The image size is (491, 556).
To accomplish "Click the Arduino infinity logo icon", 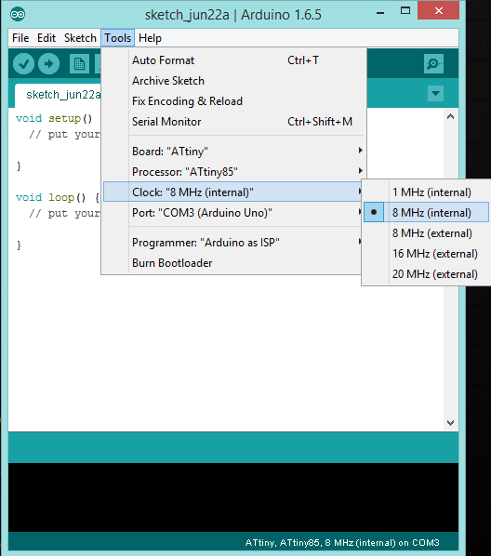I will 18,15.
